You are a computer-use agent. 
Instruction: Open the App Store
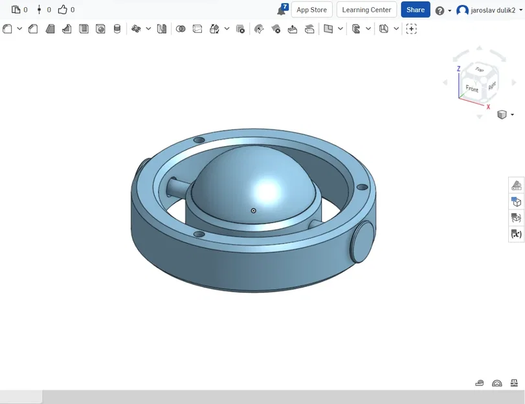click(x=312, y=10)
